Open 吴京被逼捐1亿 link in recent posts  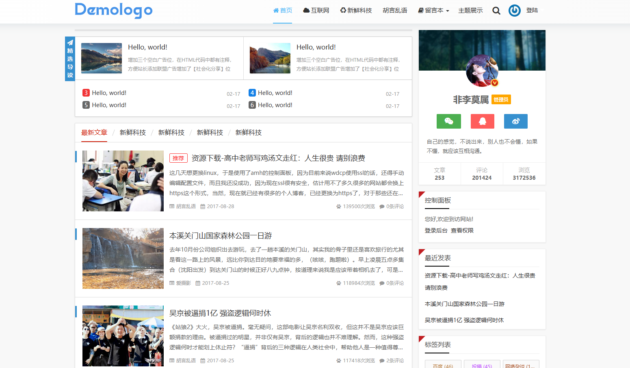(464, 320)
